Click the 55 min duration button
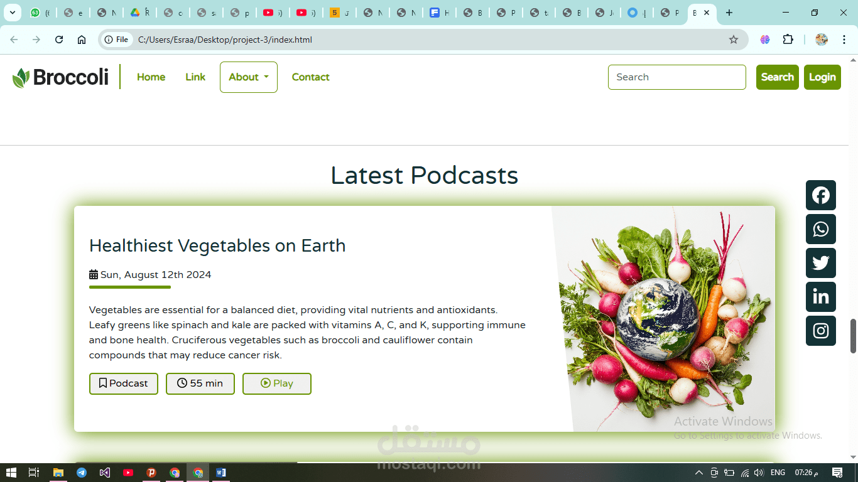Image resolution: width=858 pixels, height=482 pixels. coord(200,383)
